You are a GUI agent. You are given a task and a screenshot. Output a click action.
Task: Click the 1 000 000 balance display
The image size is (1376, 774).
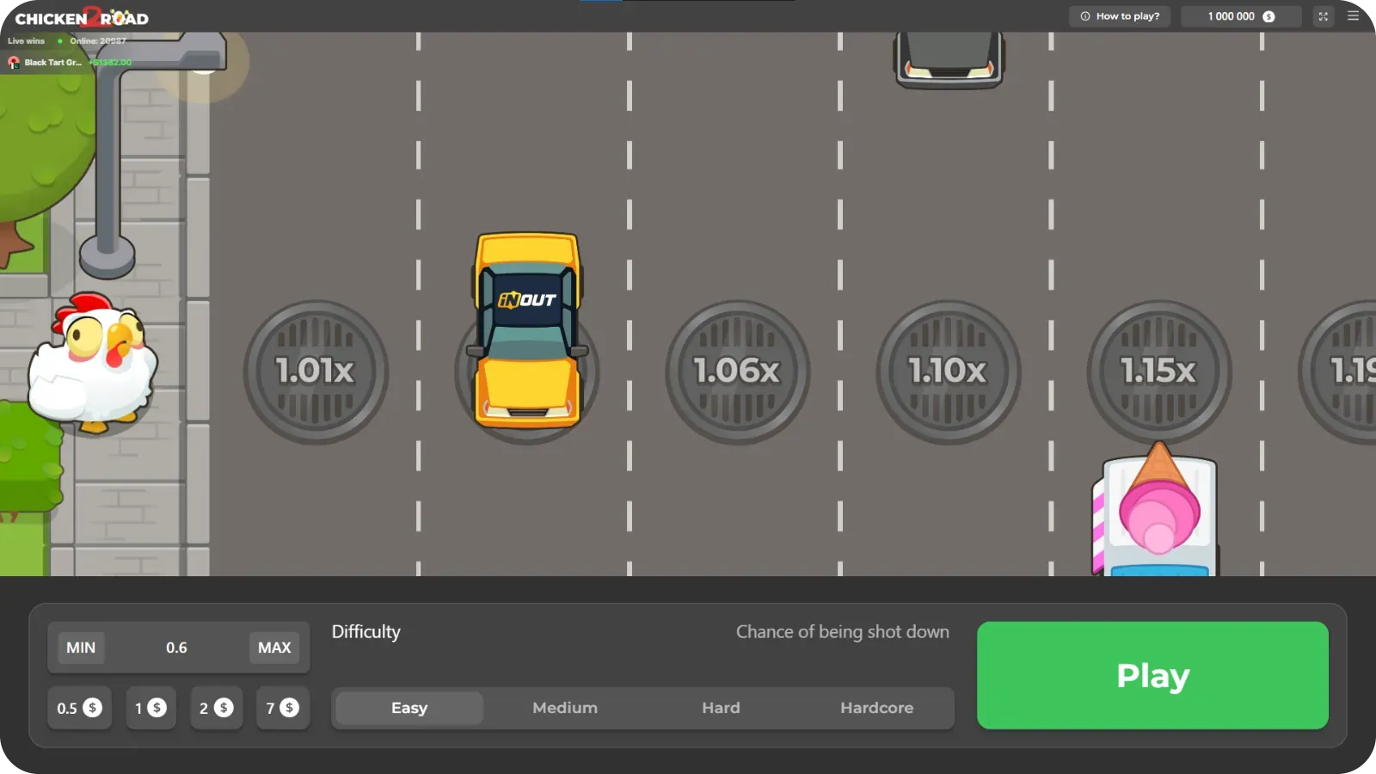pyautogui.click(x=1240, y=16)
